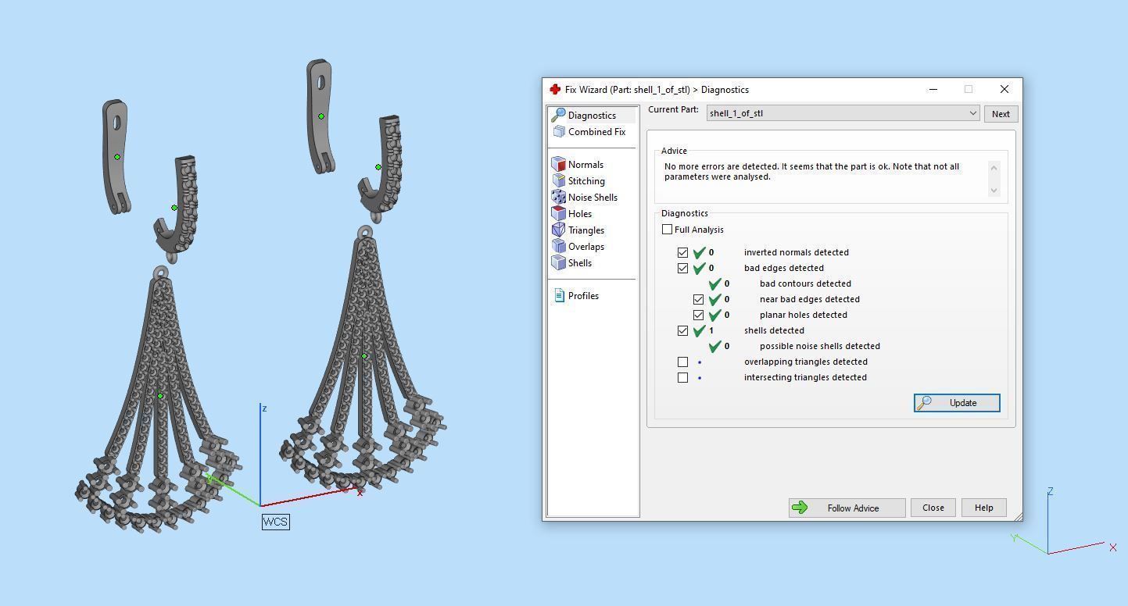Viewport: 1128px width, 606px height.
Task: Open the Stitching fix icon
Action: (x=558, y=181)
